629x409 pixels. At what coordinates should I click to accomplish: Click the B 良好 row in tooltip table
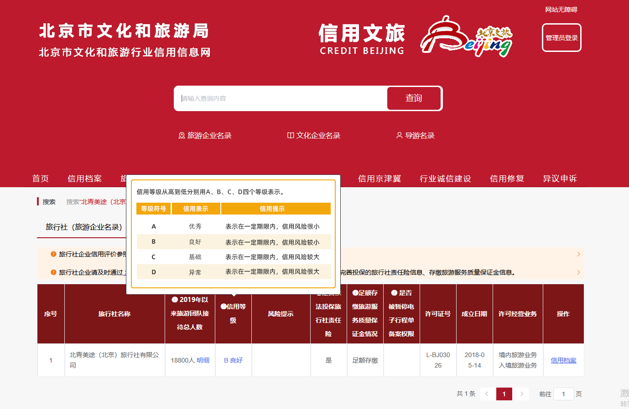click(234, 242)
